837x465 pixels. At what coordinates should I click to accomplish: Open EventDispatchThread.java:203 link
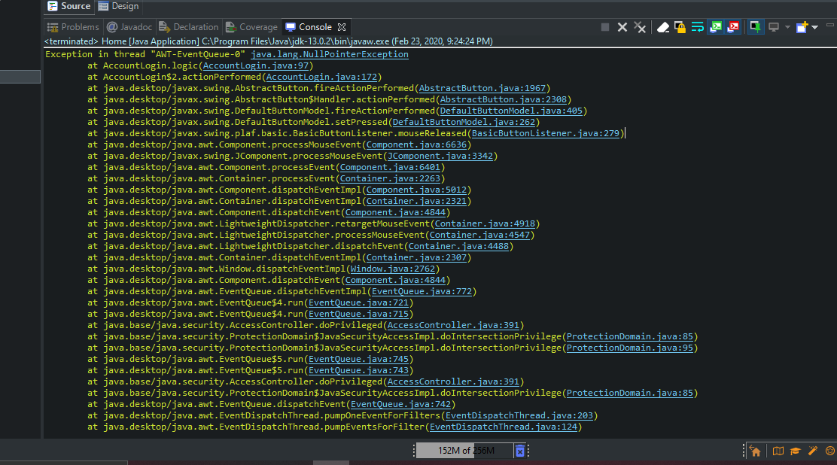(519, 415)
